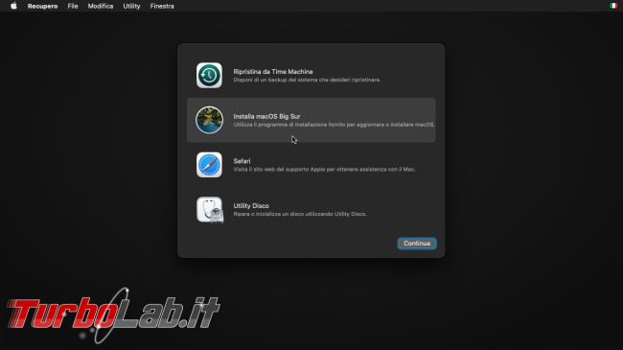Click 'Ripara o inizializza un disco' description
This screenshot has height=350, width=623.
click(300, 214)
